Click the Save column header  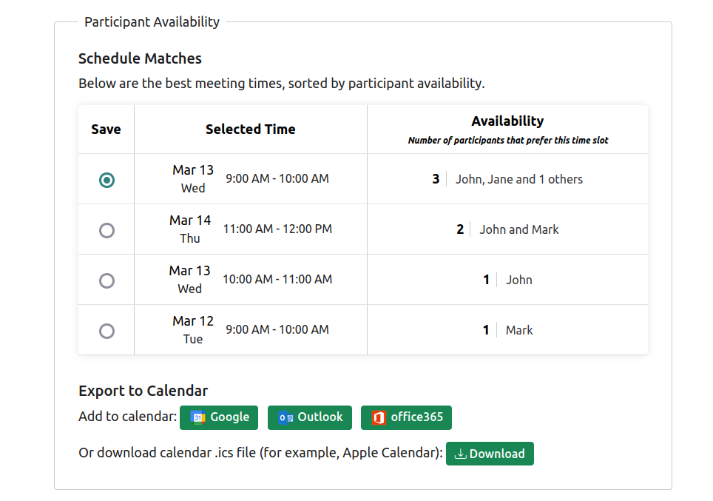point(106,129)
